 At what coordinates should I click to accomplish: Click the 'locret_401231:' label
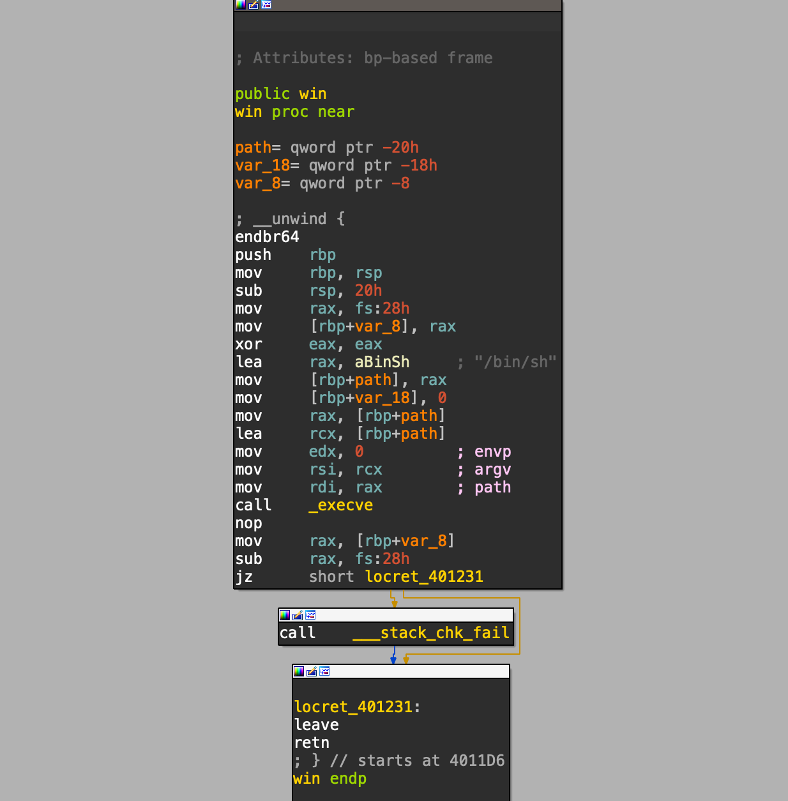(358, 707)
